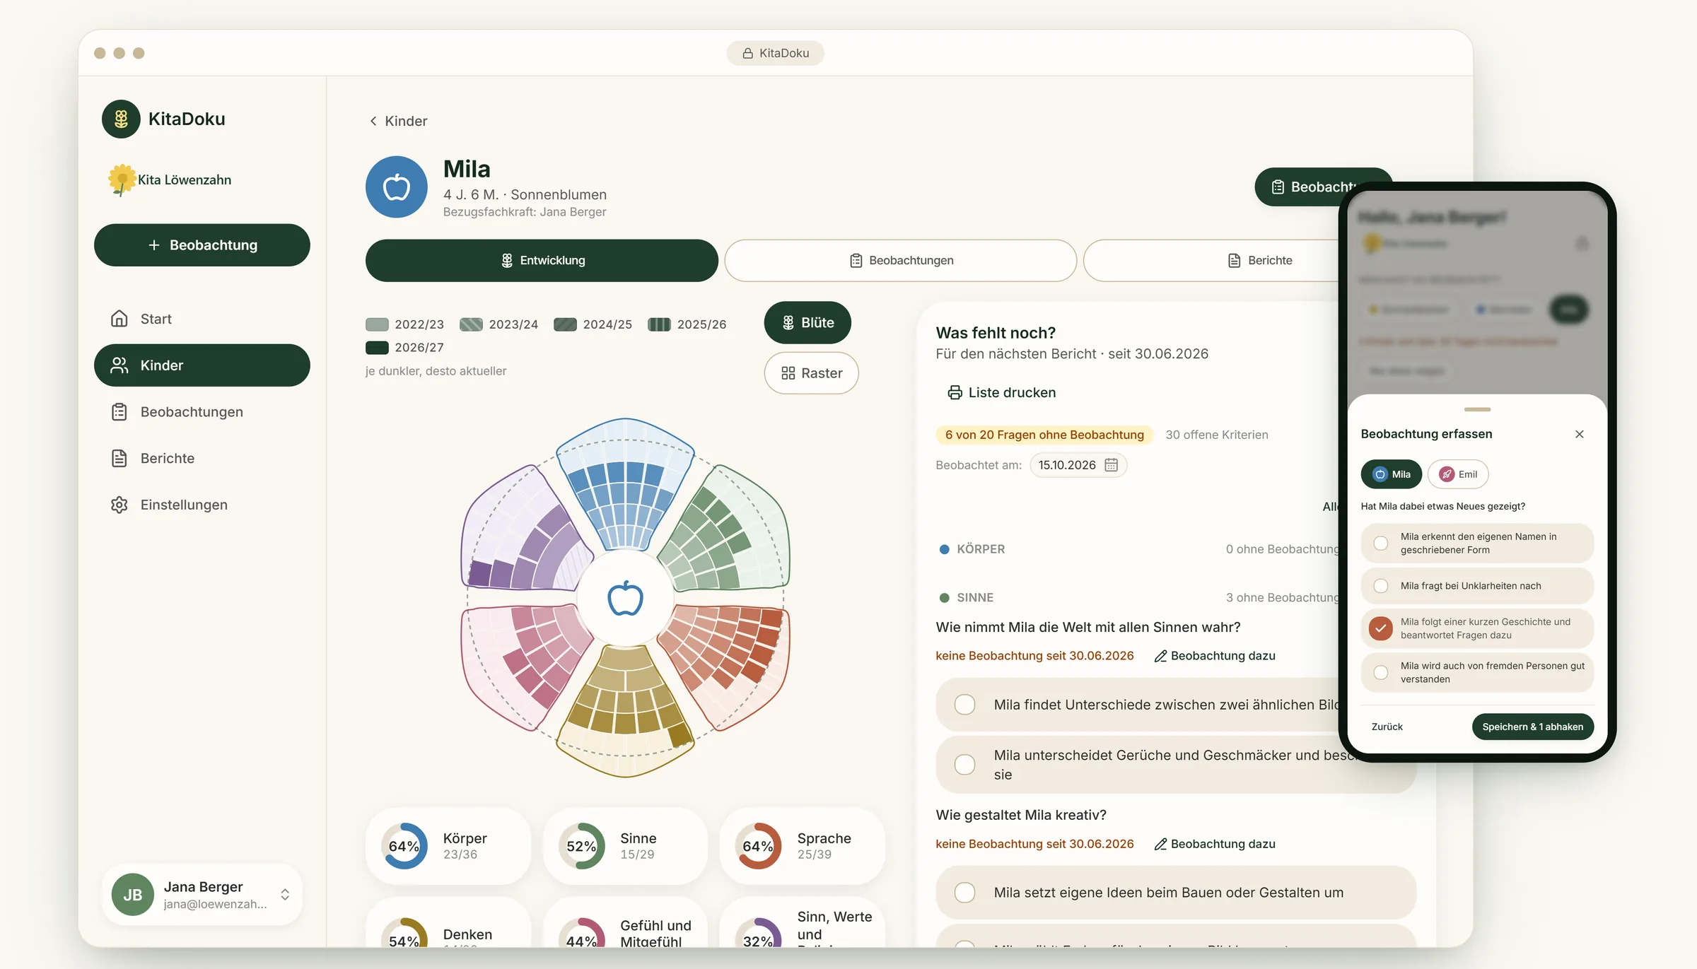Click the Kita Löwenzahn sunflower icon
The height and width of the screenshot is (969, 1697).
[122, 180]
